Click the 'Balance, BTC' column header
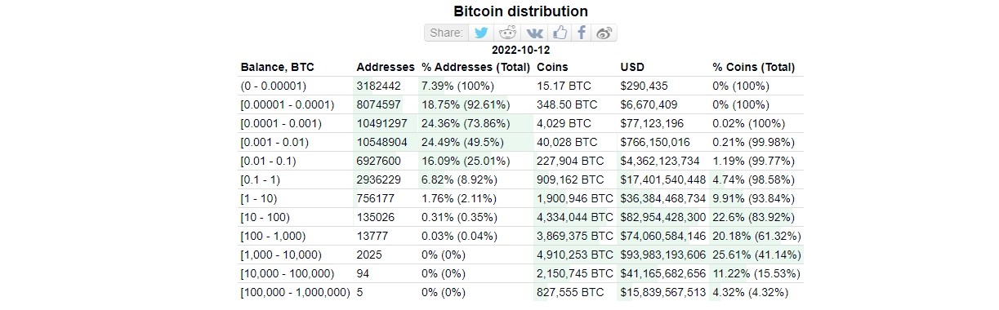Viewport: 999px width, 310px height. [x=277, y=67]
